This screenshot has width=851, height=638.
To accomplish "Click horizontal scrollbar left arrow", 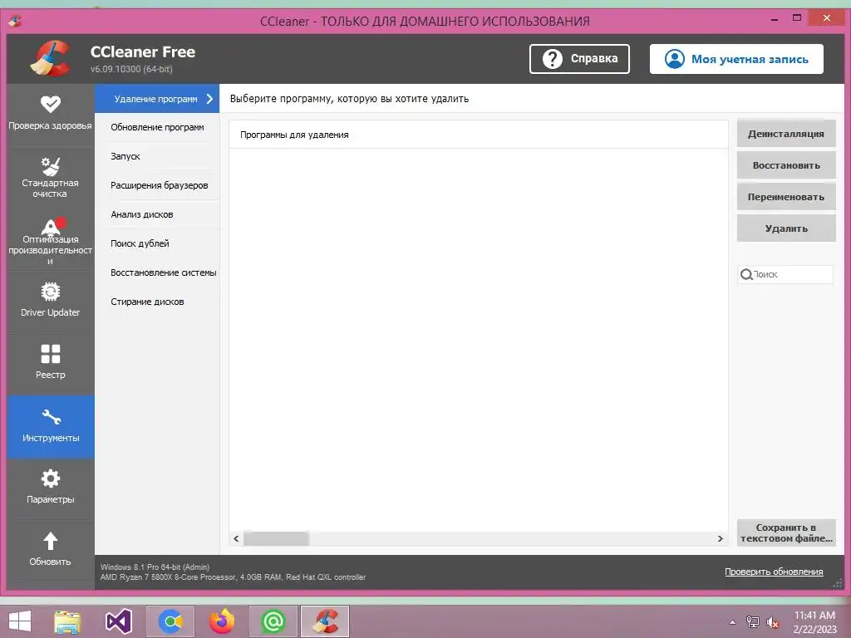I will tap(236, 538).
